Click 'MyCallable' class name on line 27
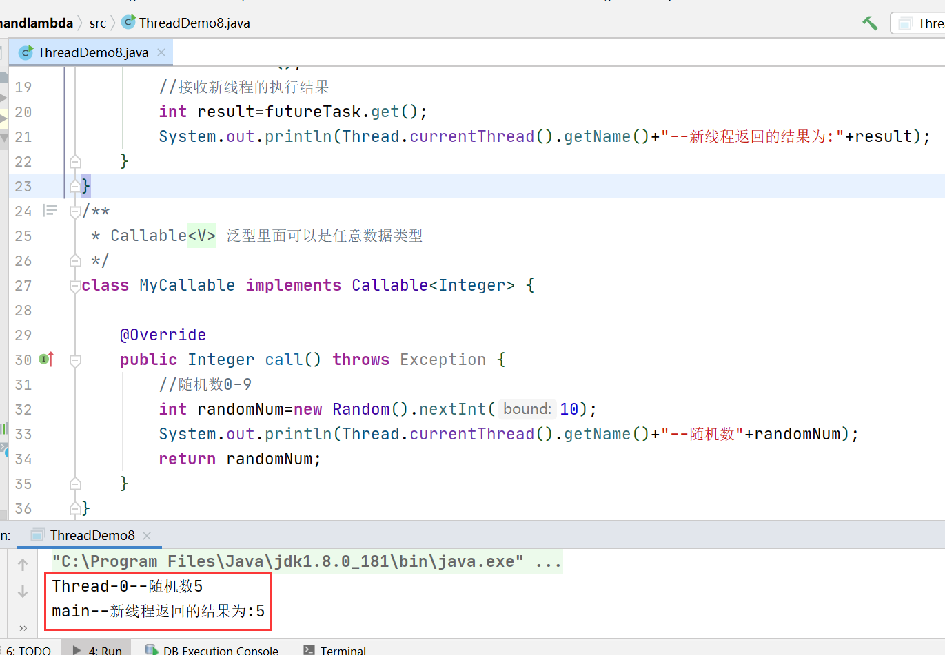Viewport: 945px width, 655px height. [187, 285]
